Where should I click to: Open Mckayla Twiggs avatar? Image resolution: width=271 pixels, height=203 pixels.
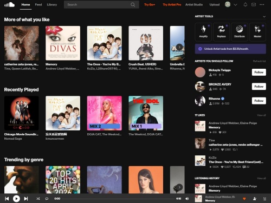point(200,72)
